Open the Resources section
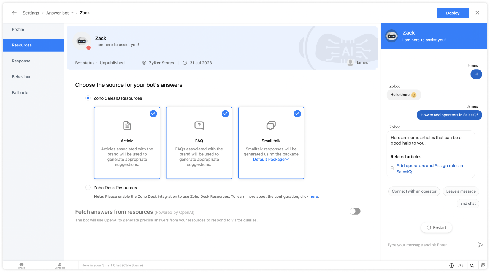The height and width of the screenshot is (272, 490). coord(33,45)
